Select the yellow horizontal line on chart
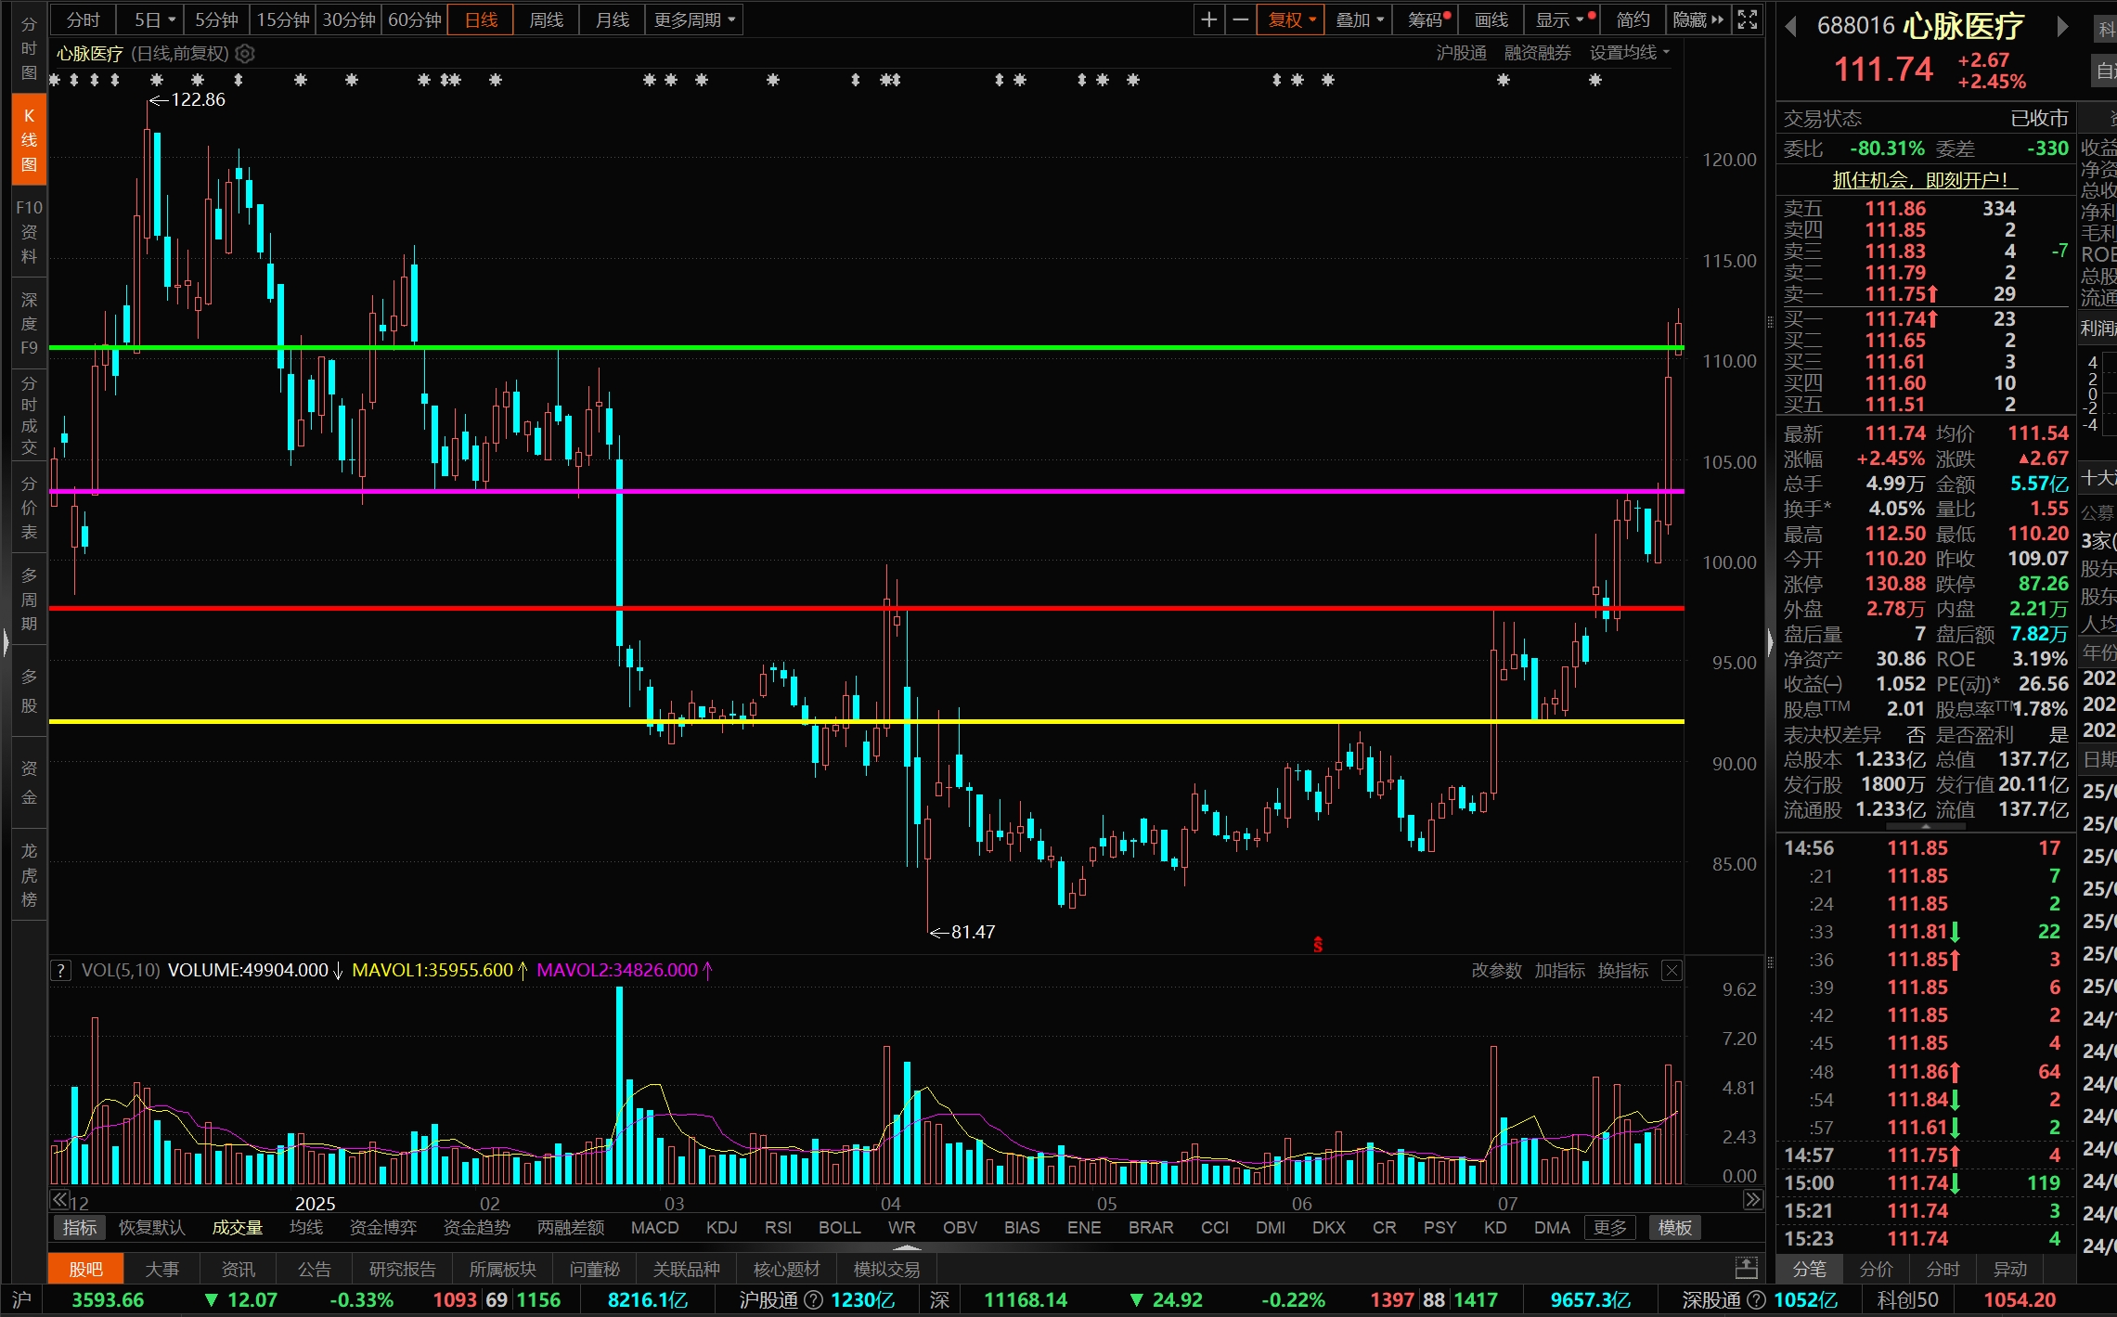 pyautogui.click(x=866, y=720)
